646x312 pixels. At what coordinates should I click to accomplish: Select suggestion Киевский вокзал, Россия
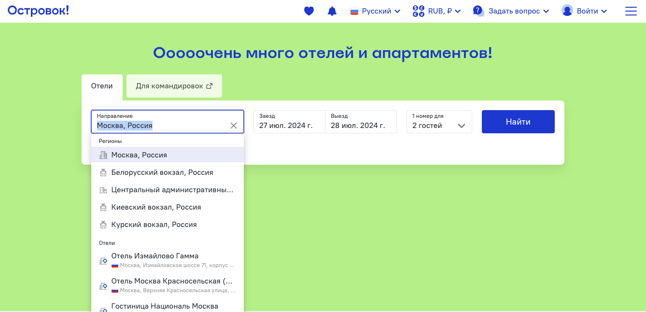pyautogui.click(x=168, y=207)
